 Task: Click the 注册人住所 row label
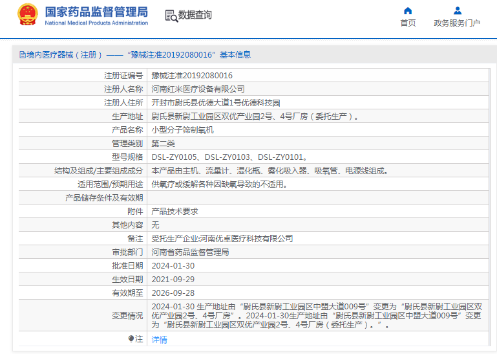pyautogui.click(x=123, y=103)
